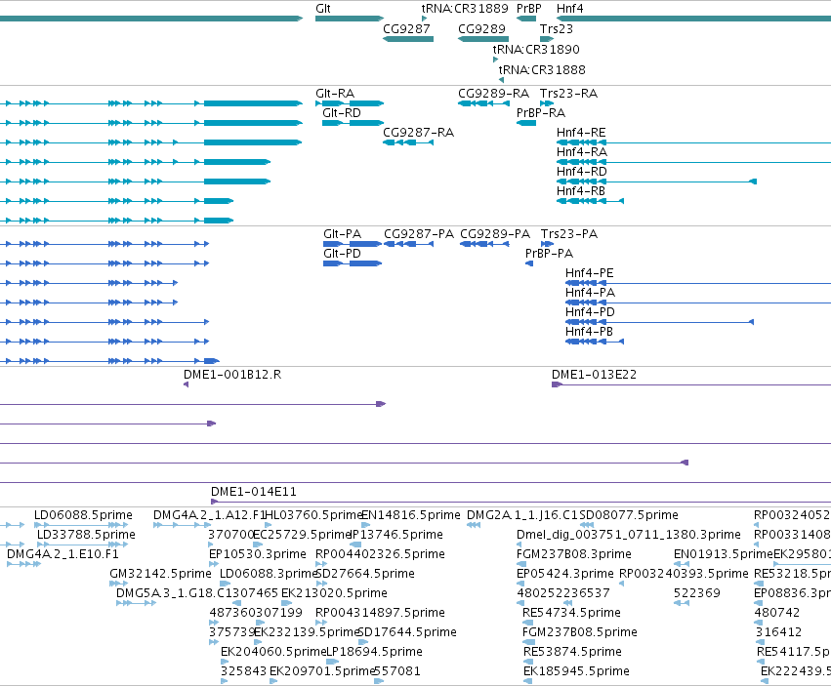Viewport: 831px width, 686px height.
Task: Select the RE53874.5prime label
Action: coord(572,652)
